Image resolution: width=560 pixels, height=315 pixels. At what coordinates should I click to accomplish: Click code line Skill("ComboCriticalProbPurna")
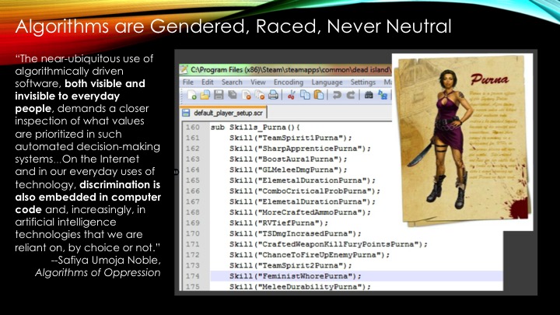(305, 191)
